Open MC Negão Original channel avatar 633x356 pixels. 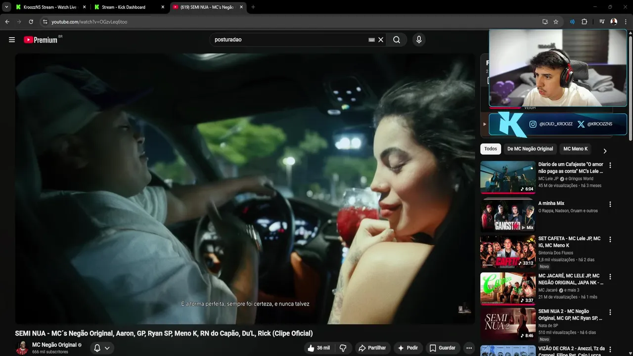(x=21, y=348)
